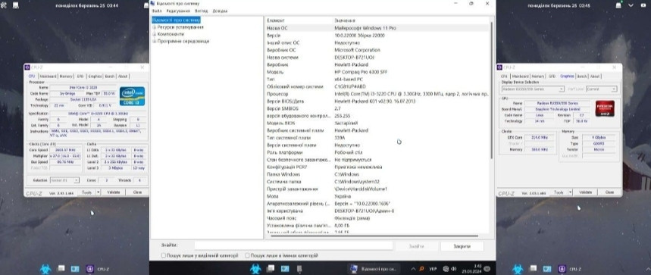The image size is (651, 275).
Task: Switch to About tab in the Radeon CPU-Z window
Action: click(594, 77)
